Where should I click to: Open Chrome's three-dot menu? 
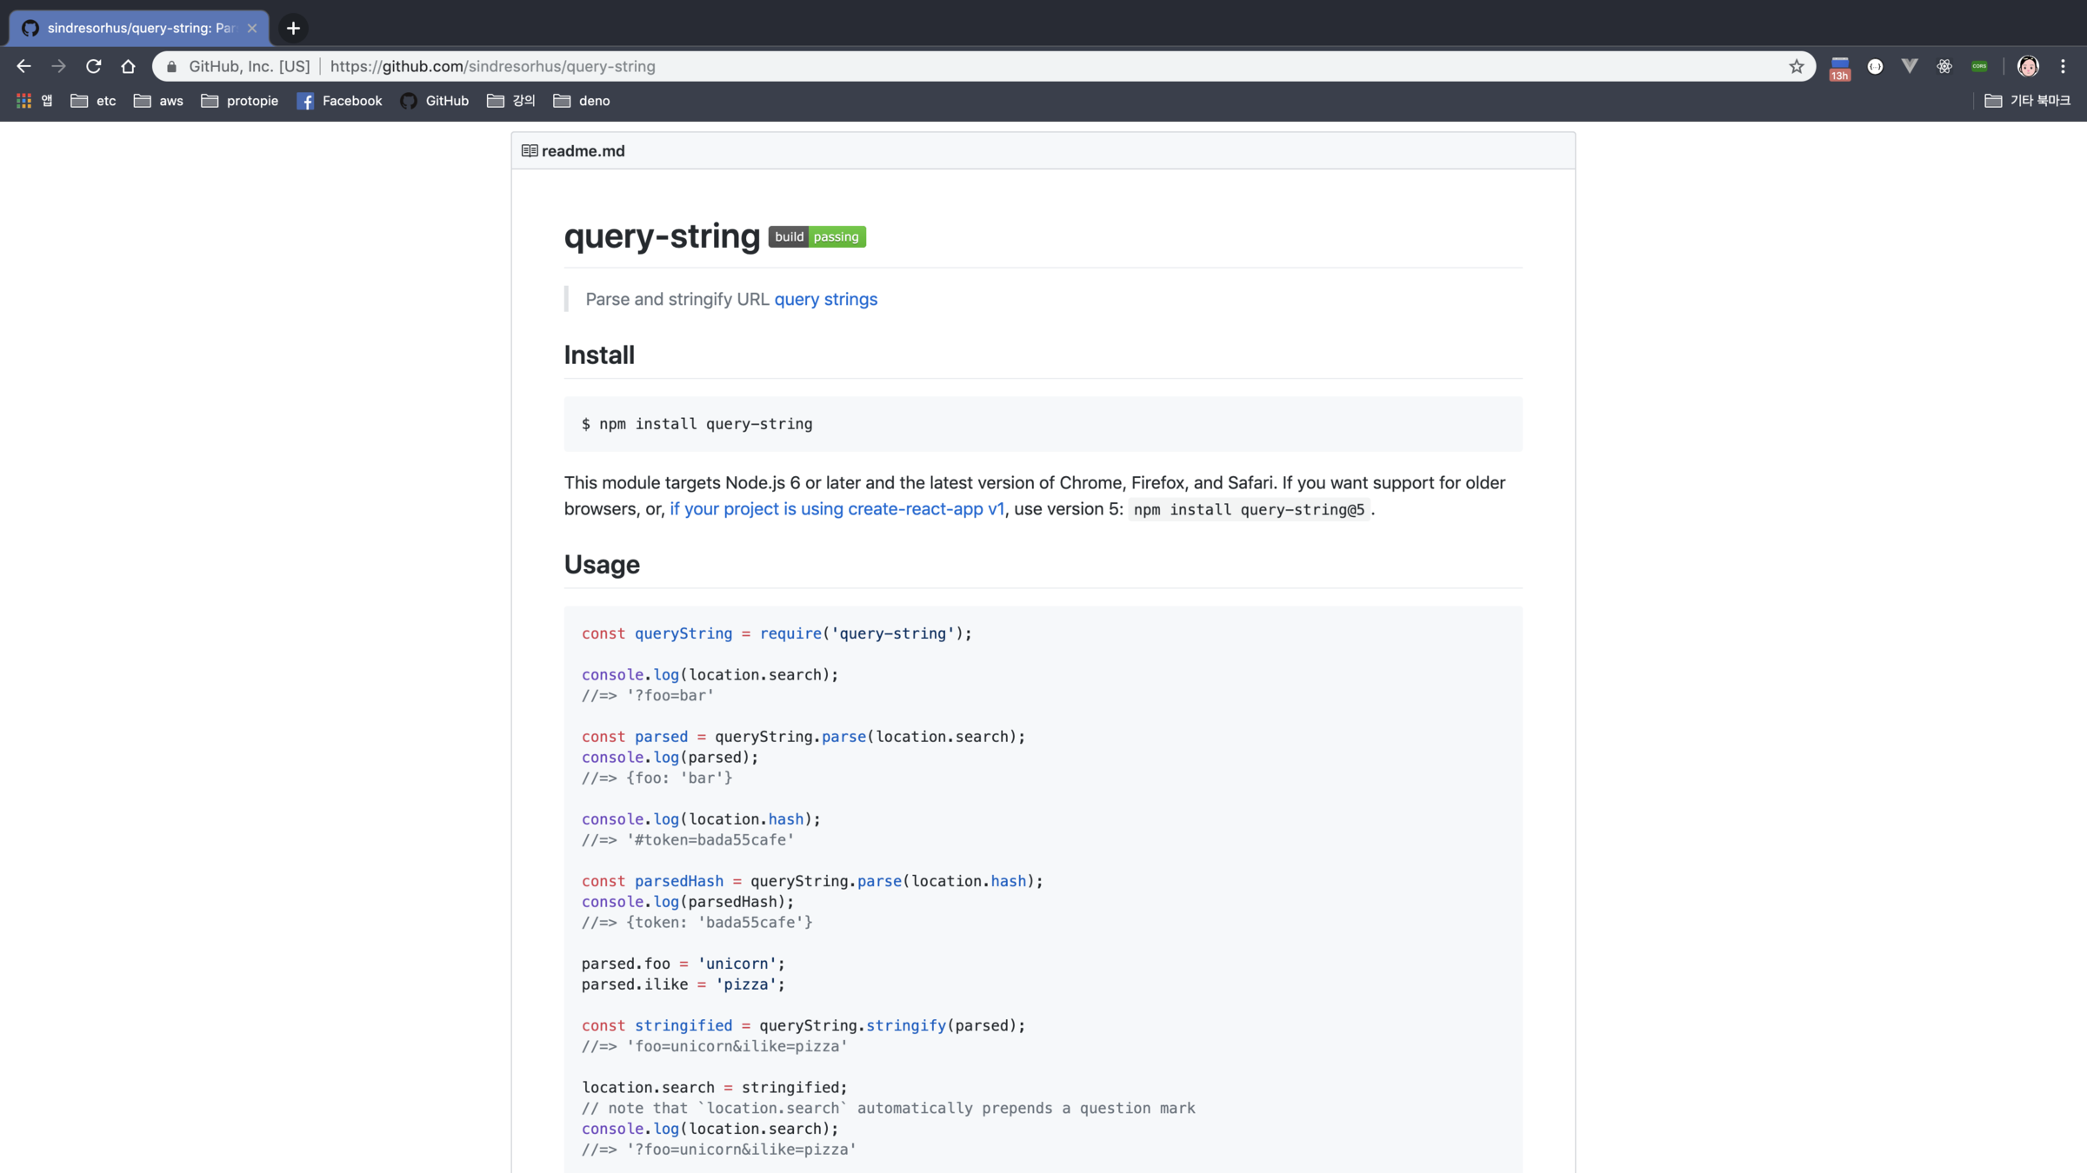[2063, 66]
